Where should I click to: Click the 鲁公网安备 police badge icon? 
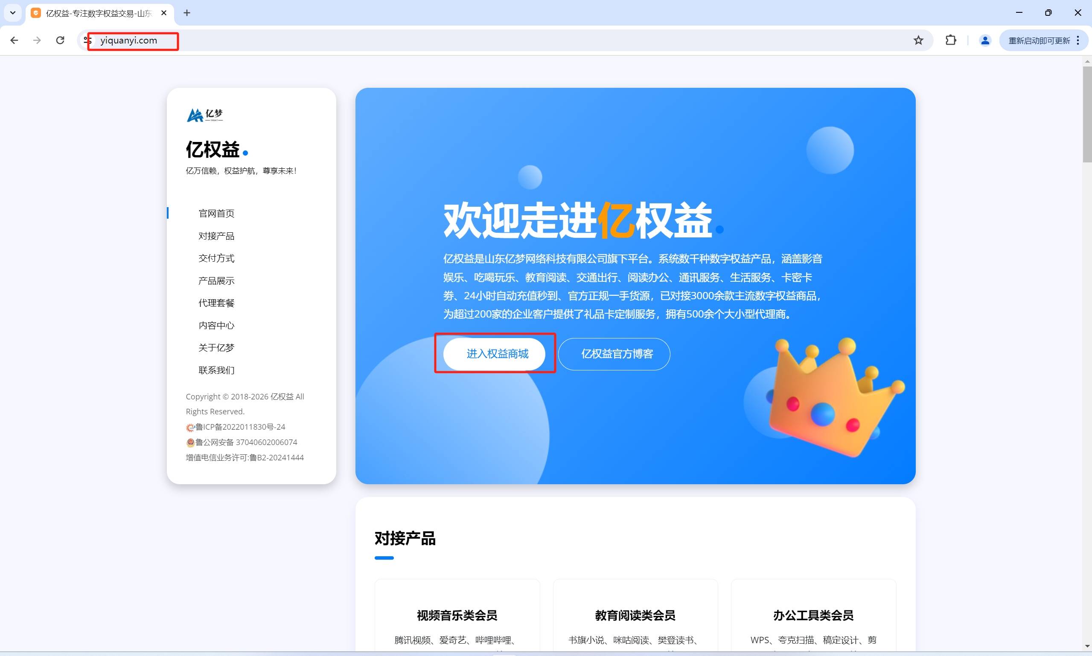(190, 442)
